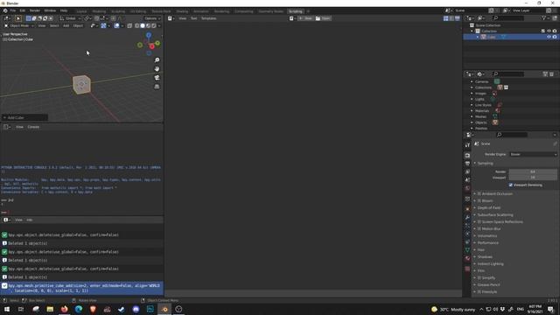Enable the Ambient Occlusion checkbox
560x315 pixels.
(x=479, y=193)
